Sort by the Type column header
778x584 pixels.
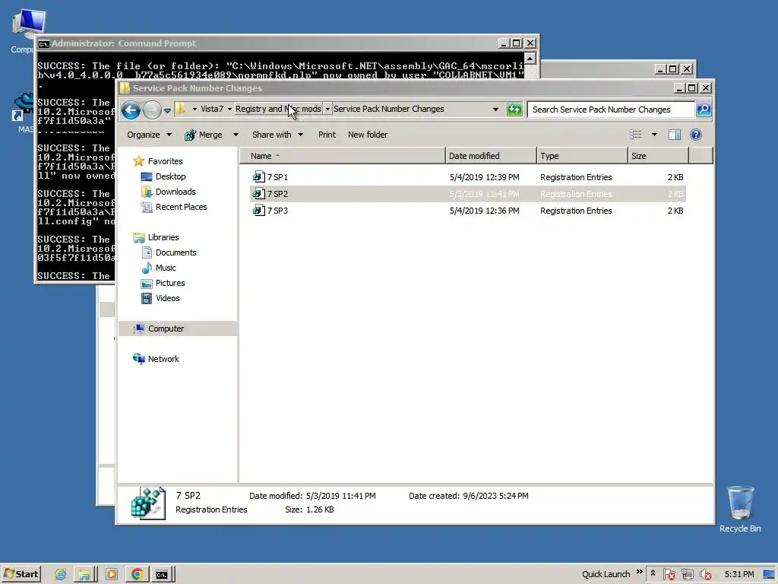582,156
